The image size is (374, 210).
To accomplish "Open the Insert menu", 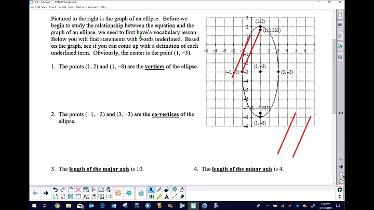I will click(52, 7).
